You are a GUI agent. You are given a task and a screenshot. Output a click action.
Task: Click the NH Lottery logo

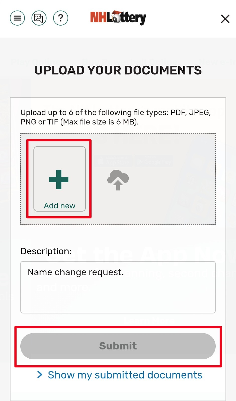point(118,17)
